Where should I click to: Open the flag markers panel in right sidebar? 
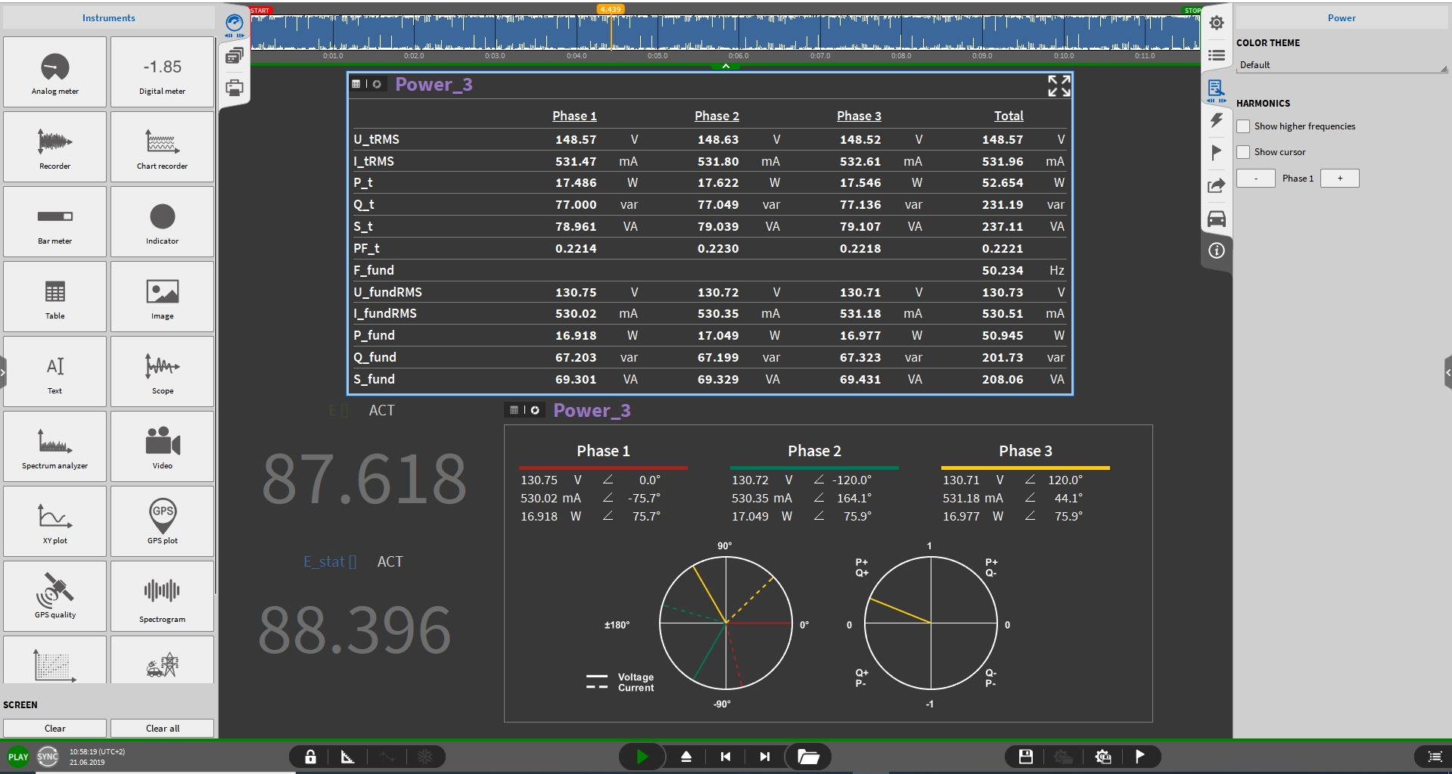click(1217, 153)
